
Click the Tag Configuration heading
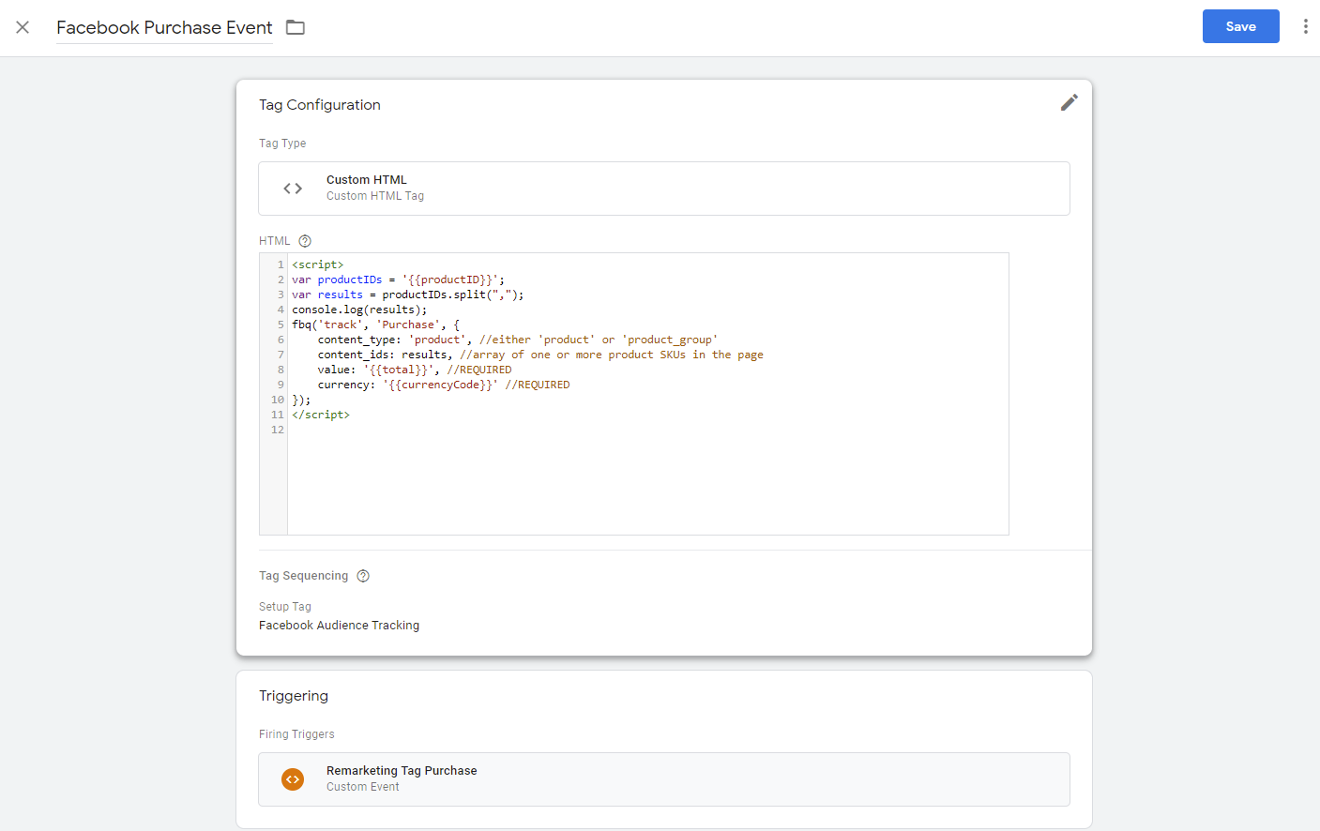(x=319, y=105)
